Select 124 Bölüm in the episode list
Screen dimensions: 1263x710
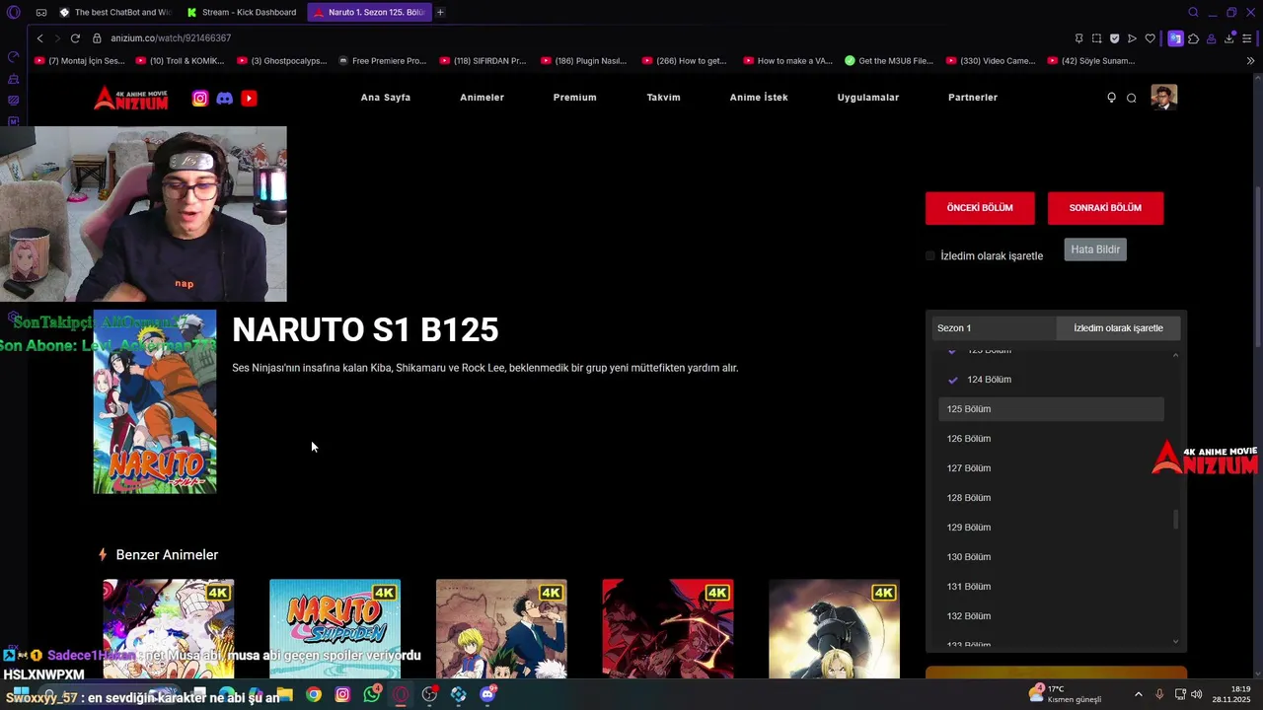coord(1051,380)
